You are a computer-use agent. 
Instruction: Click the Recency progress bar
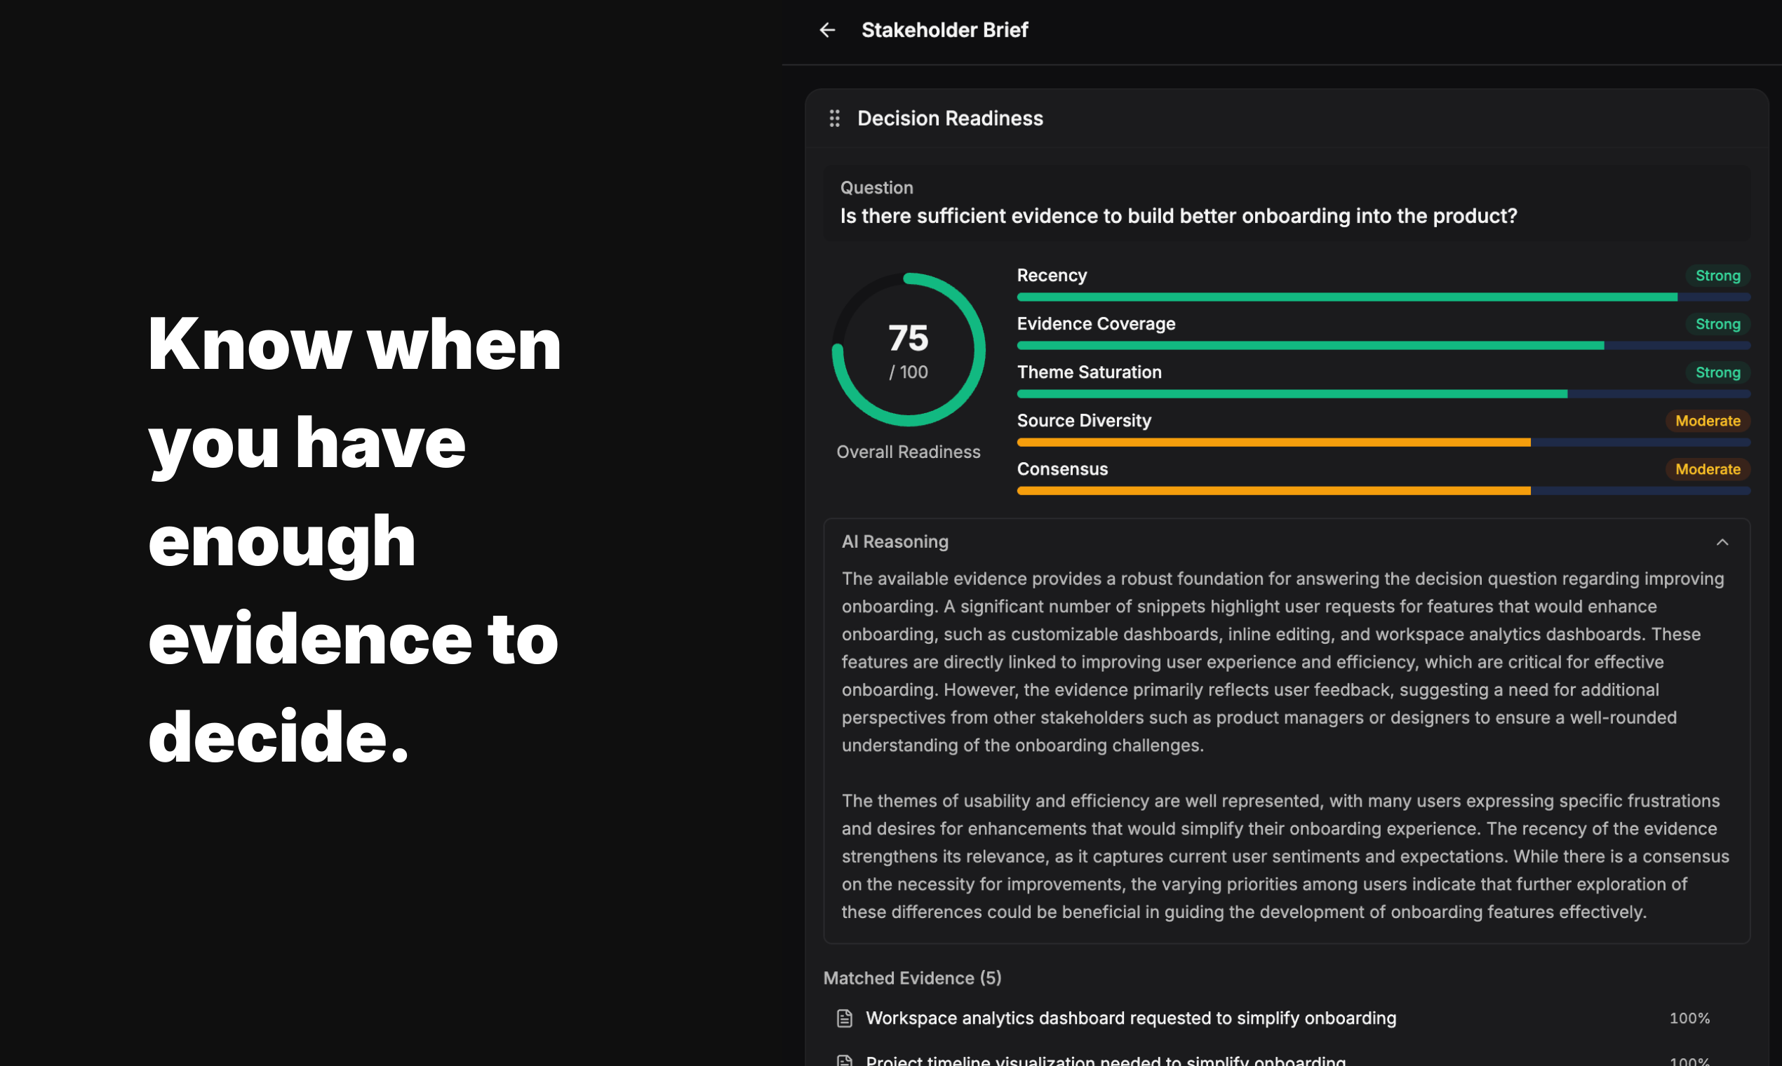(1383, 297)
